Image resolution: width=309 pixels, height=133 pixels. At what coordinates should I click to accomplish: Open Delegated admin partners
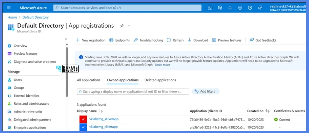point(32,120)
